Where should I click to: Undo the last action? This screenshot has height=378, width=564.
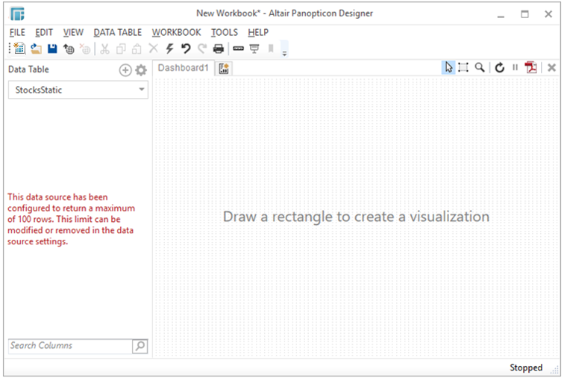(186, 49)
